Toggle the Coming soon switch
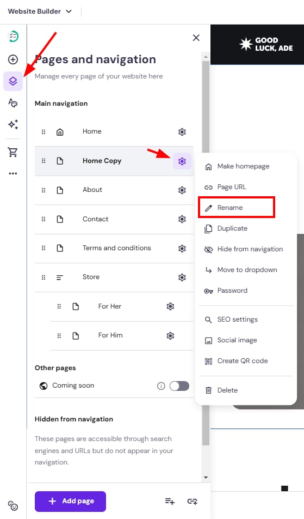Image resolution: width=304 pixels, height=519 pixels. pos(179,385)
